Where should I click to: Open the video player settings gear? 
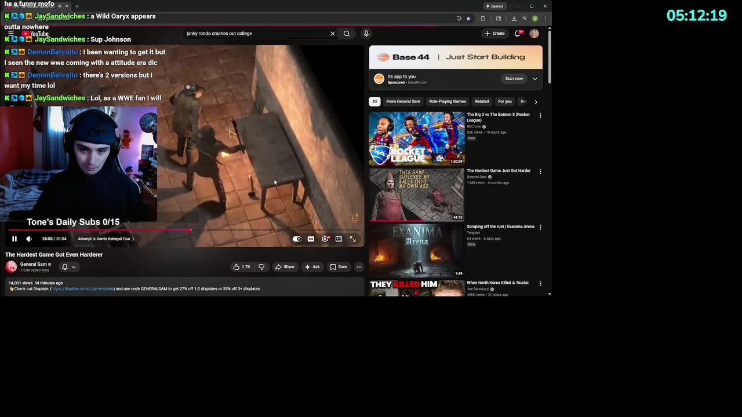click(325, 239)
